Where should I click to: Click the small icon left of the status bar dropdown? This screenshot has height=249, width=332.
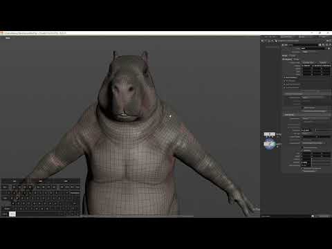313,216
